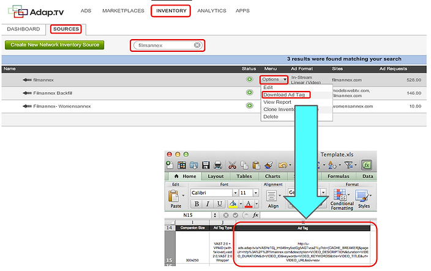Toggle Bold formatting
The height and width of the screenshot is (271, 431).
197,204
